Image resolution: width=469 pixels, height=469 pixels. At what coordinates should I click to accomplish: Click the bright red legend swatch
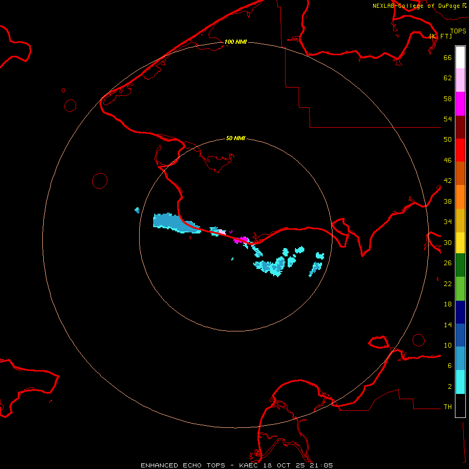point(460,150)
